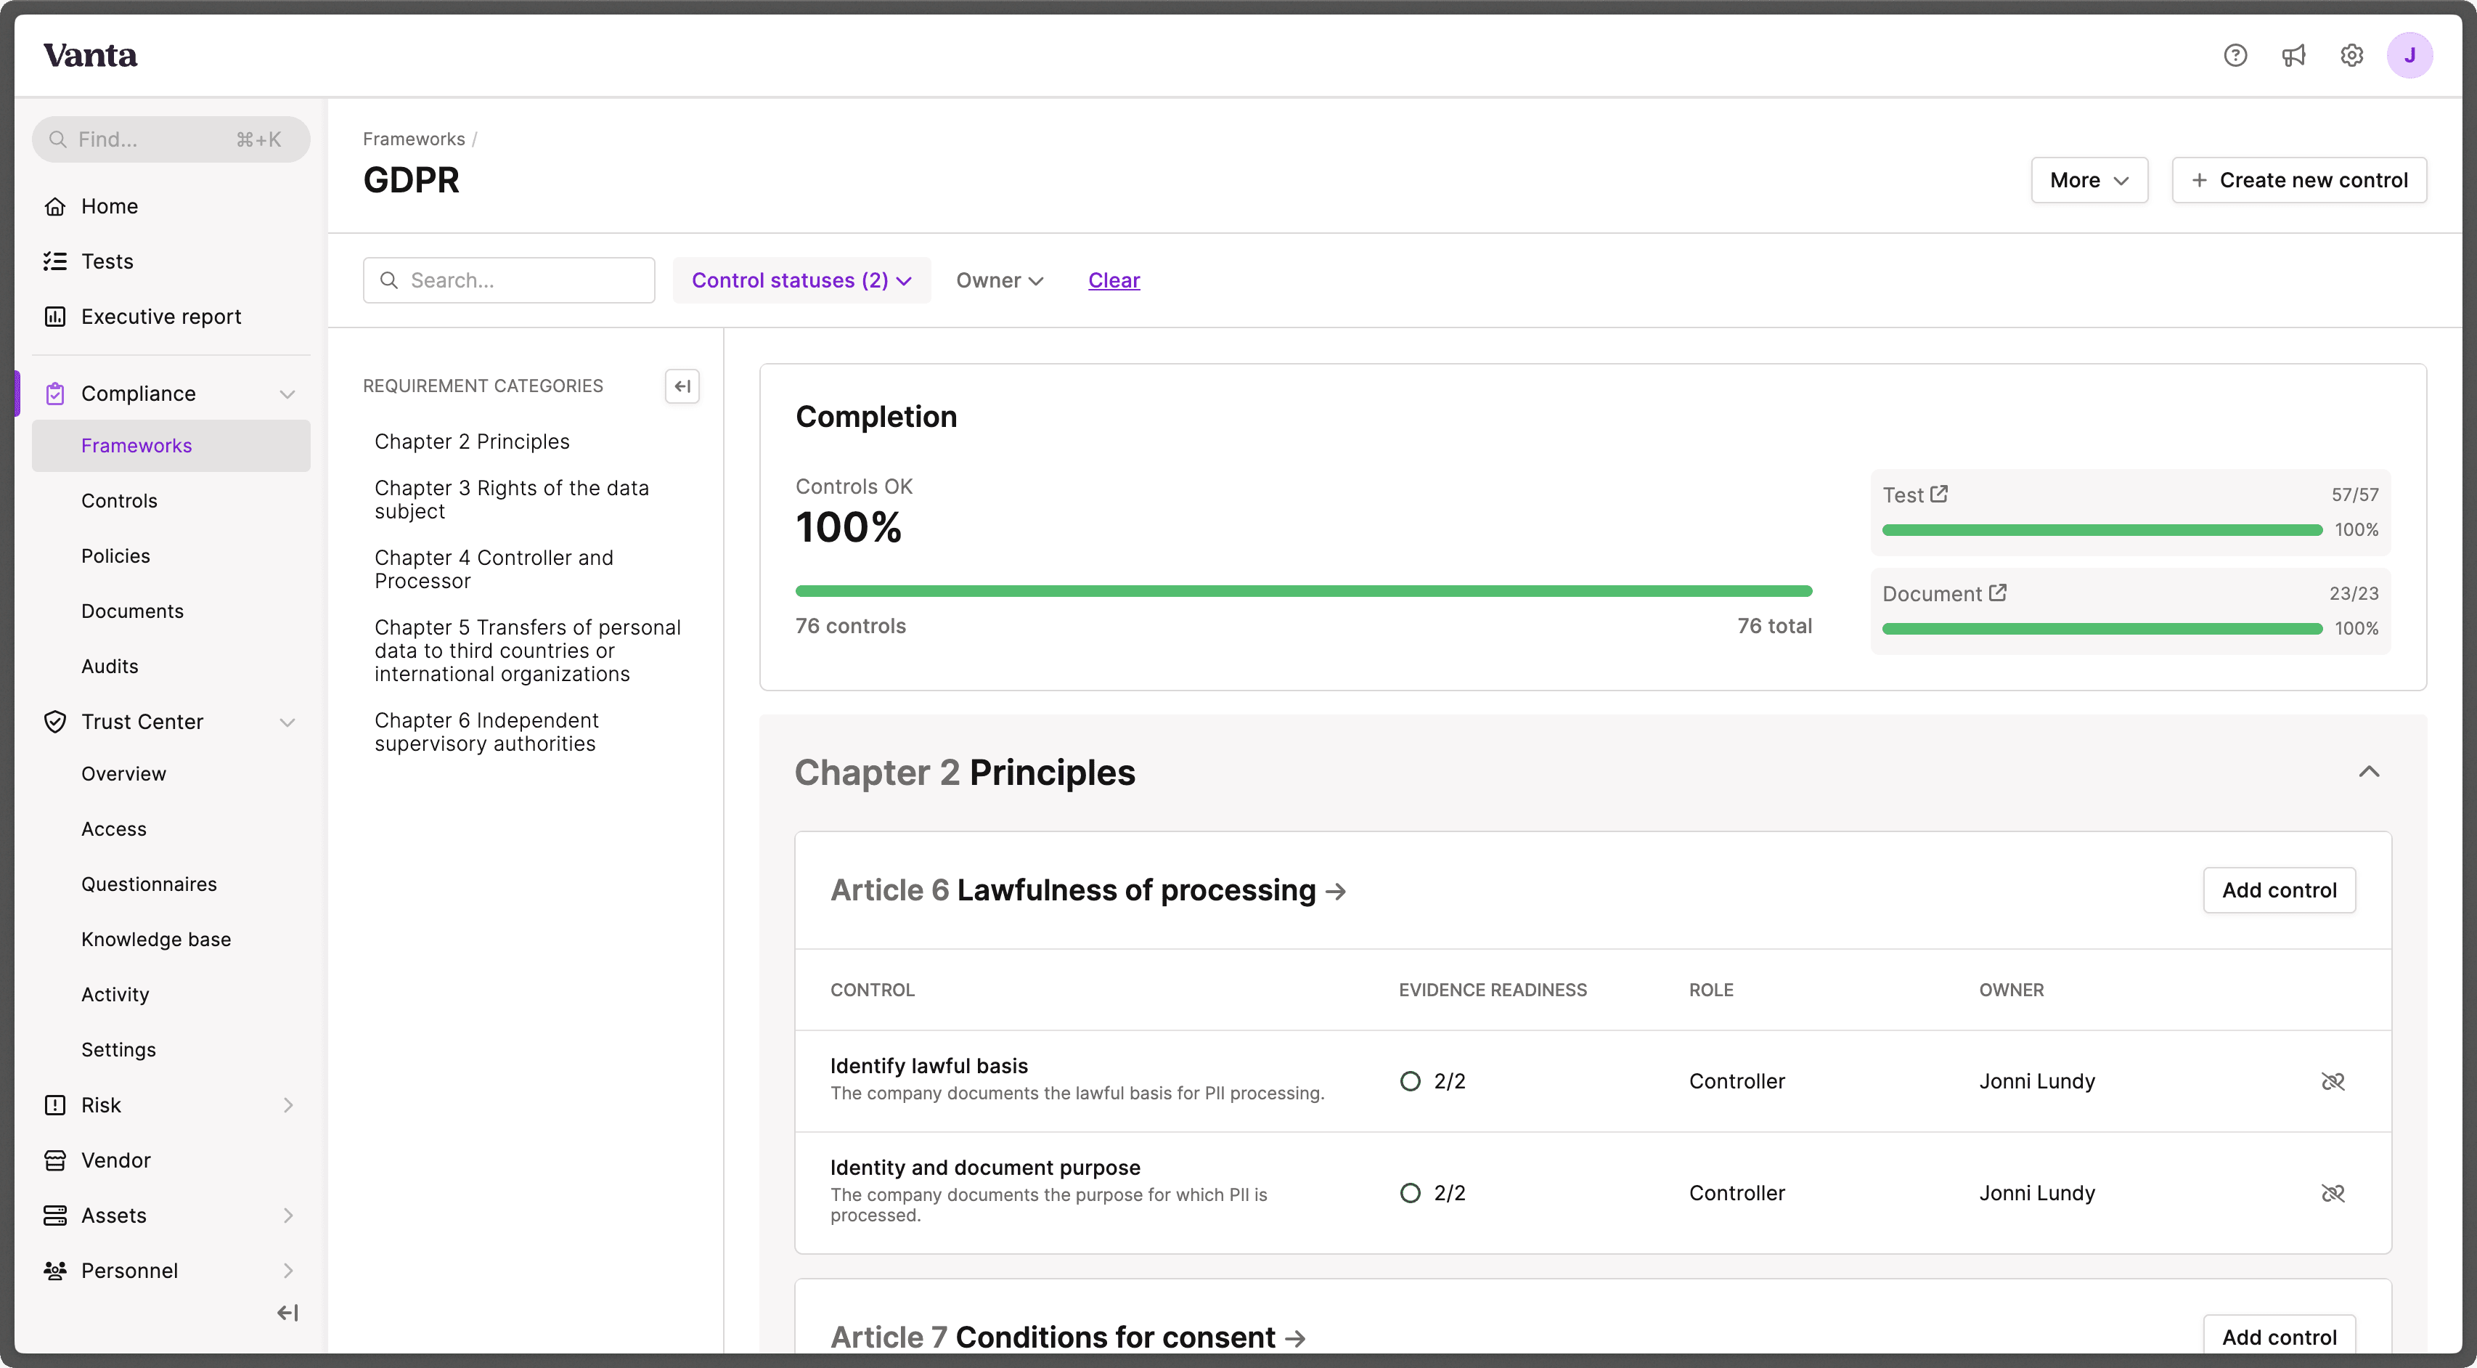Open the help question mark icon

pos(2235,55)
